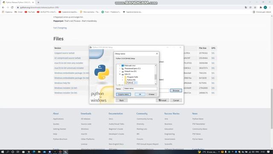Open Cortana circle on the taskbar

tap(13, 152)
